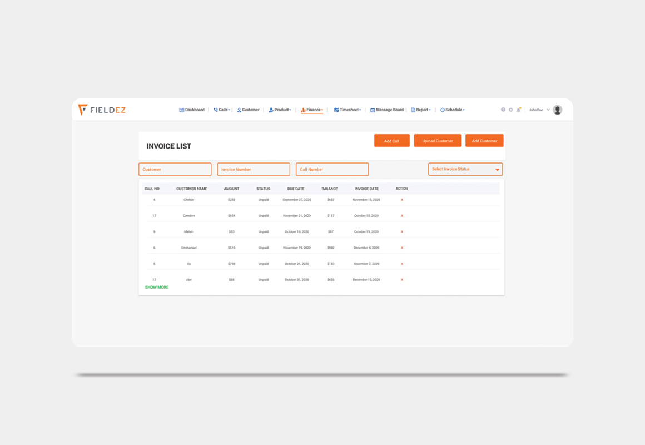Viewport: 645px width, 445px height.
Task: Click the X action for Ila's invoice
Action: pyautogui.click(x=402, y=264)
